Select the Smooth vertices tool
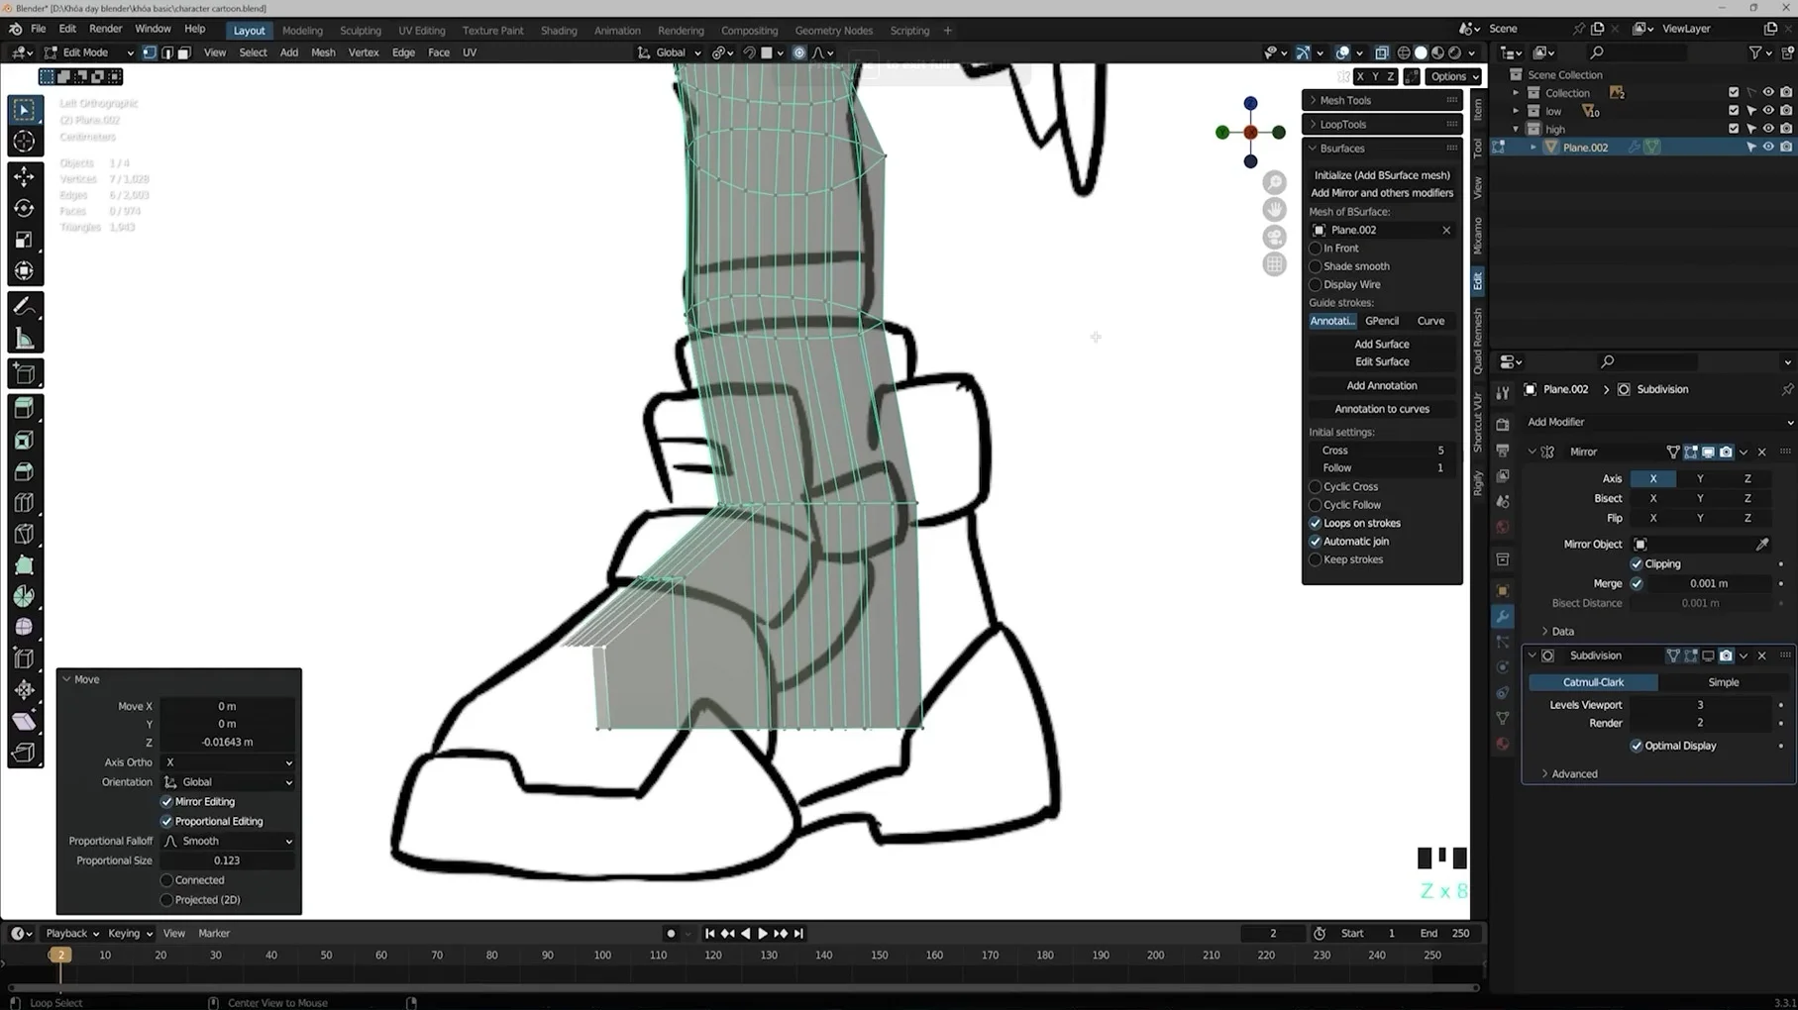The height and width of the screenshot is (1010, 1798). tap(25, 627)
